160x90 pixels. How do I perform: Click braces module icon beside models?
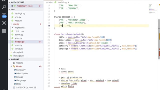[x=14, y=63]
